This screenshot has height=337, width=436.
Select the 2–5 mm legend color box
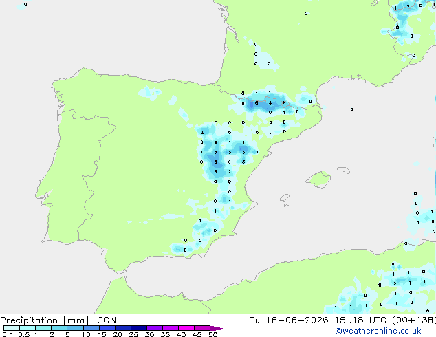click(59, 328)
